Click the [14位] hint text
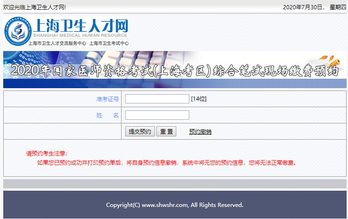 click(199, 99)
